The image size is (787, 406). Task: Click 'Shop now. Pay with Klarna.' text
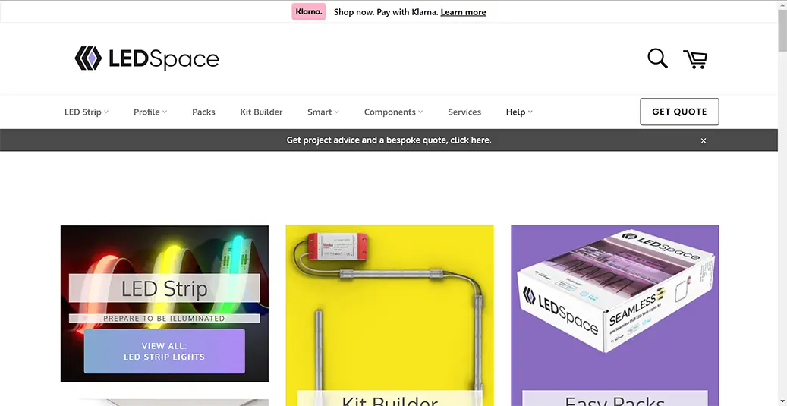pos(385,12)
